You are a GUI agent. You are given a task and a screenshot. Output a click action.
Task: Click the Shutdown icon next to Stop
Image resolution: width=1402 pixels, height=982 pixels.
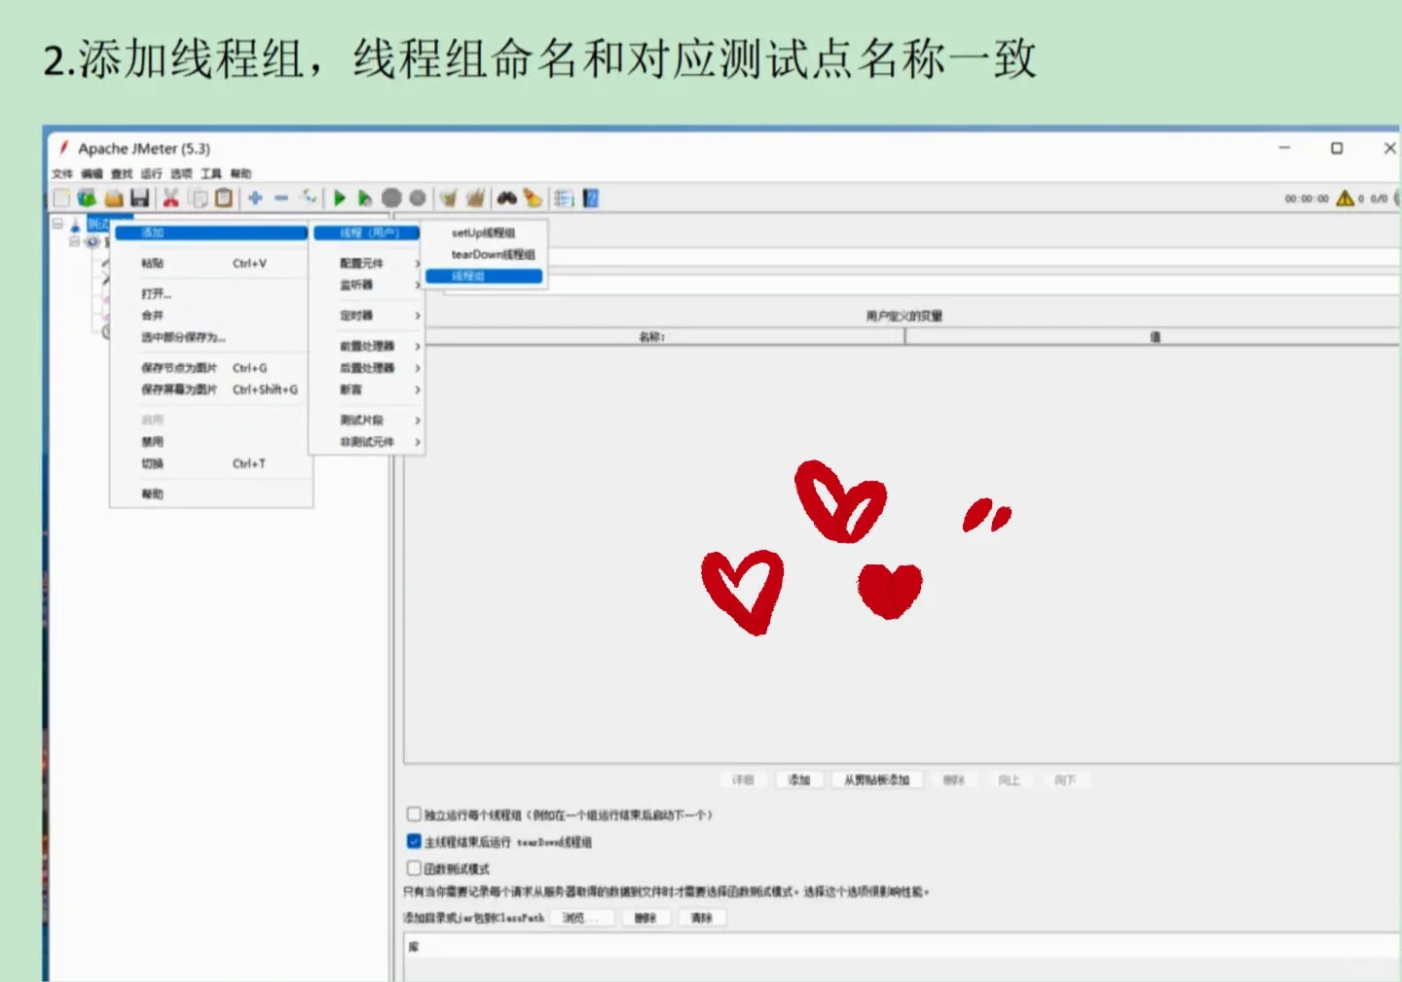(418, 199)
